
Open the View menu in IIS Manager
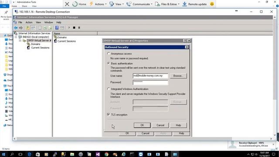(x=38, y=22)
